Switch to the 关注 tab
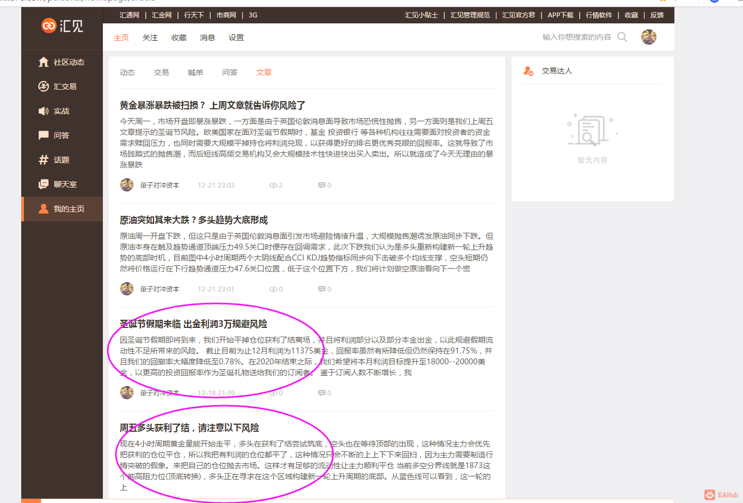This screenshot has width=743, height=503. (150, 37)
